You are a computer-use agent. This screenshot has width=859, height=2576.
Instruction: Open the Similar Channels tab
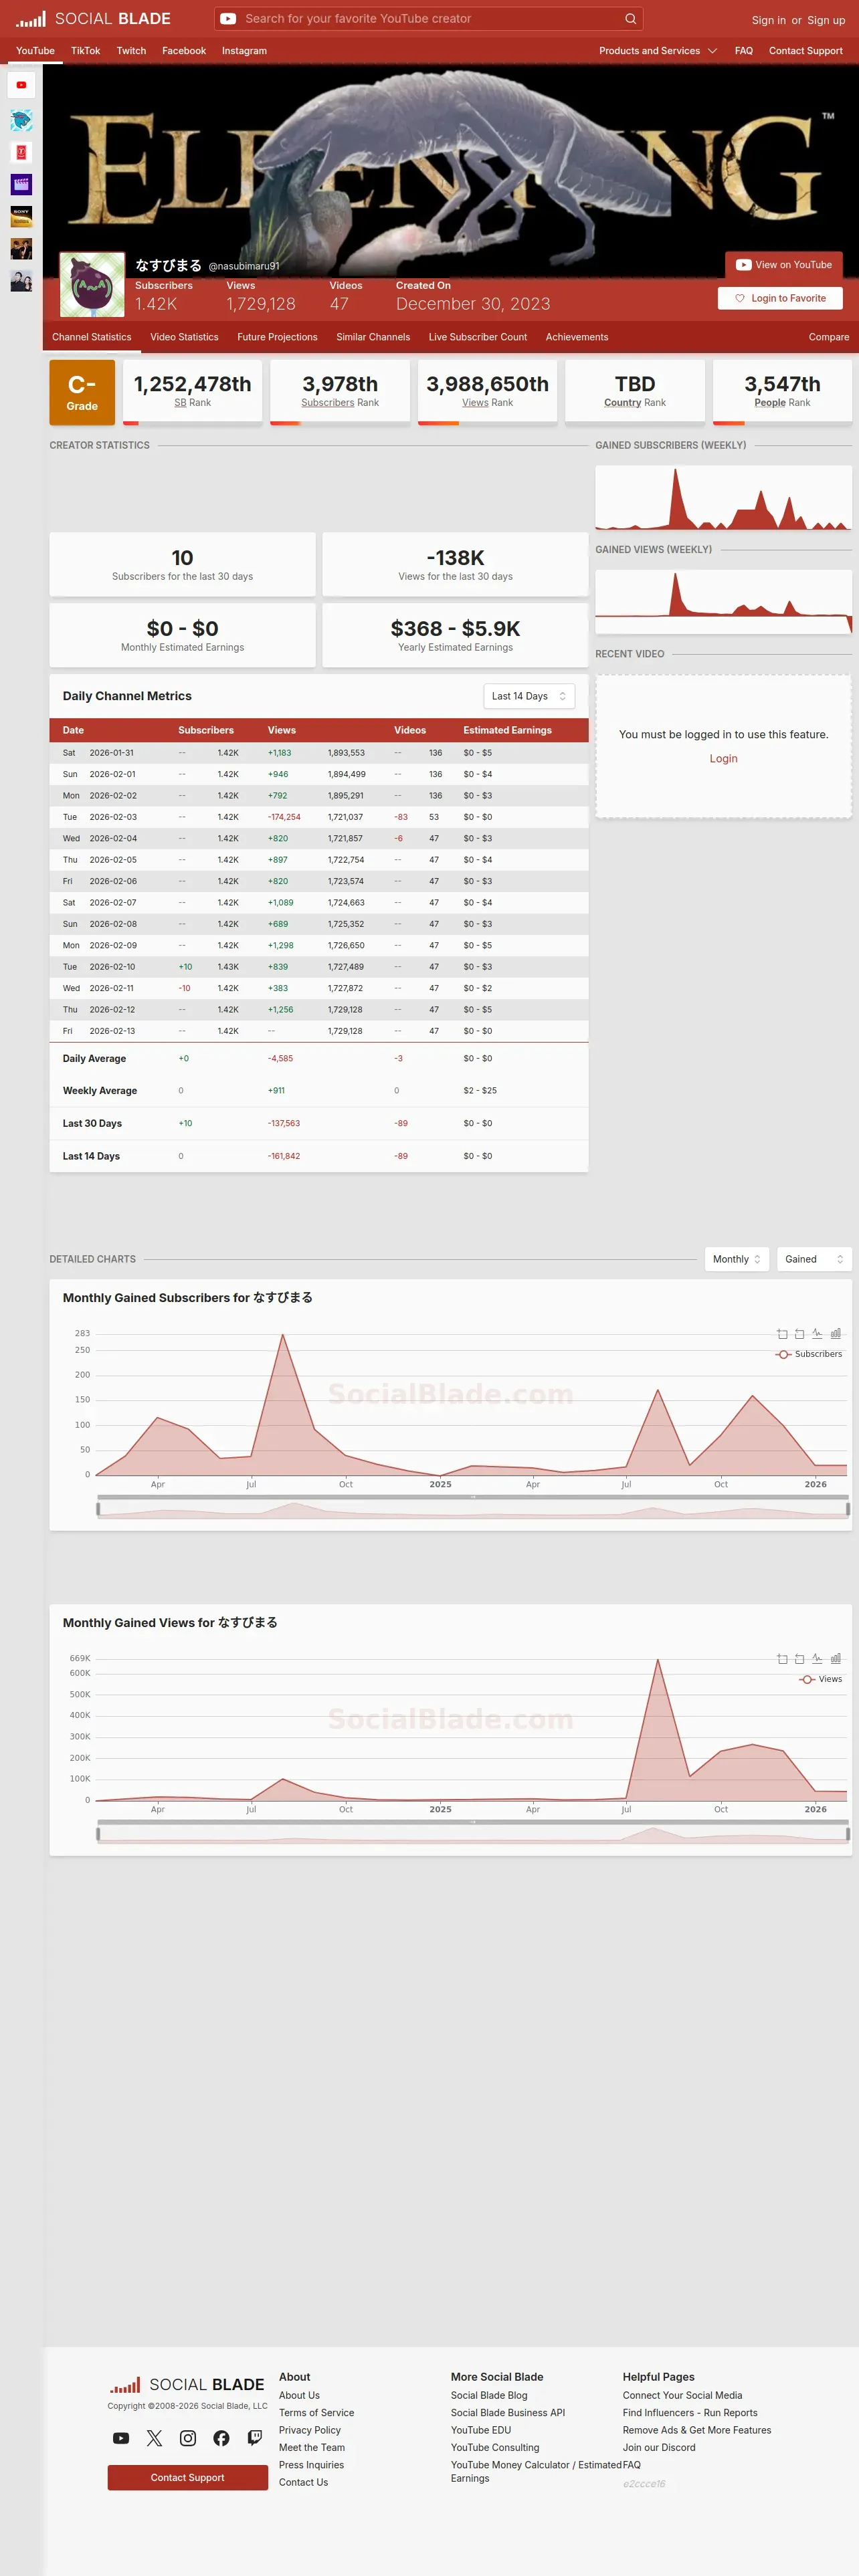click(373, 337)
